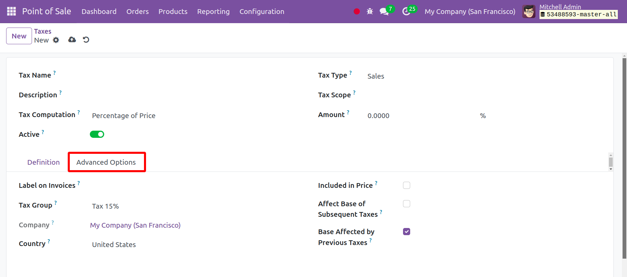
Task: Click the red recording indicator icon
Action: pyautogui.click(x=356, y=12)
